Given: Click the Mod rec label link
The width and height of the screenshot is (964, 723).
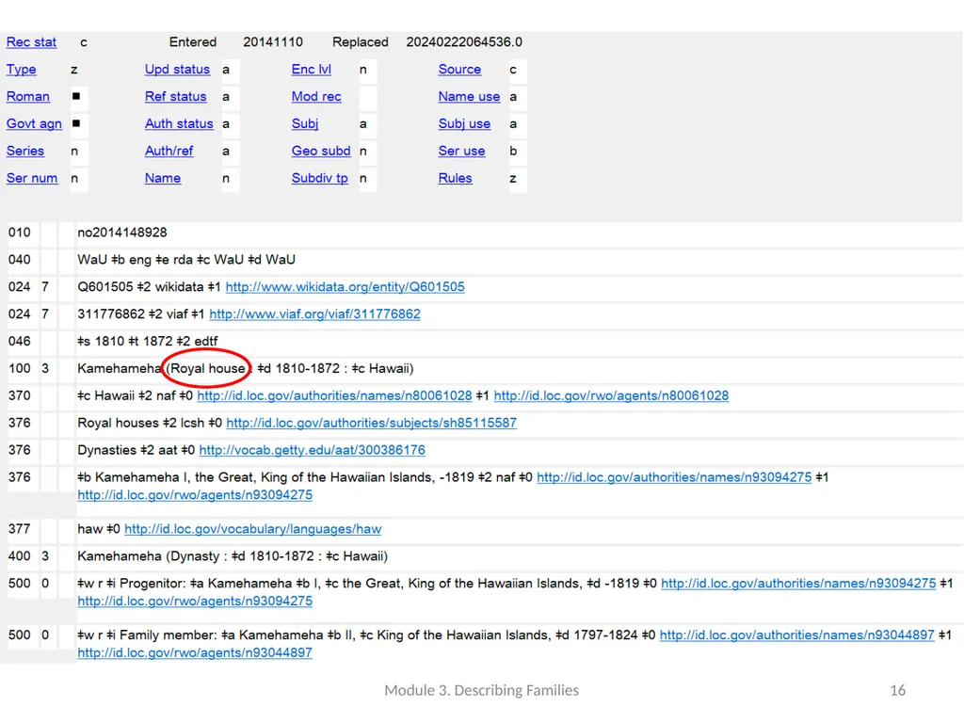Looking at the screenshot, I should pyautogui.click(x=316, y=97).
